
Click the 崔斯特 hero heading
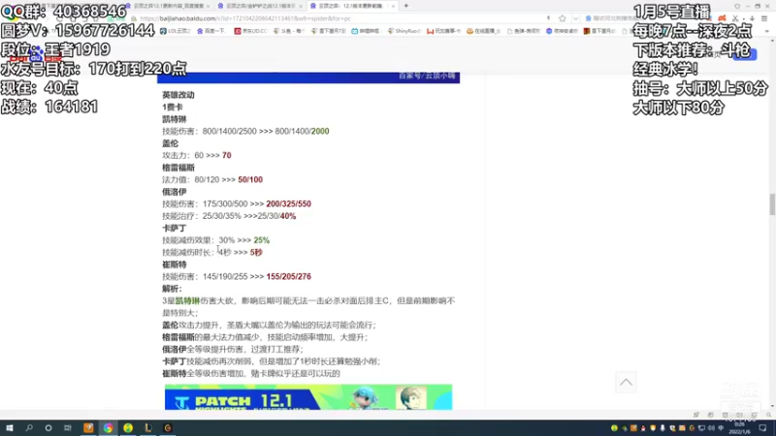coord(175,265)
